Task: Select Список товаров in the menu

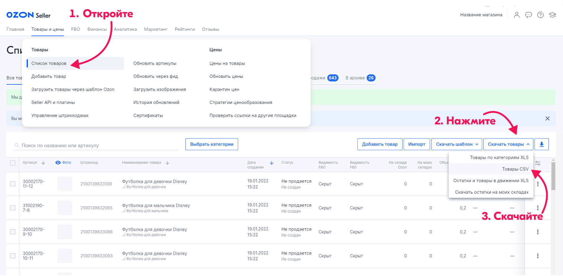Action: pos(49,63)
